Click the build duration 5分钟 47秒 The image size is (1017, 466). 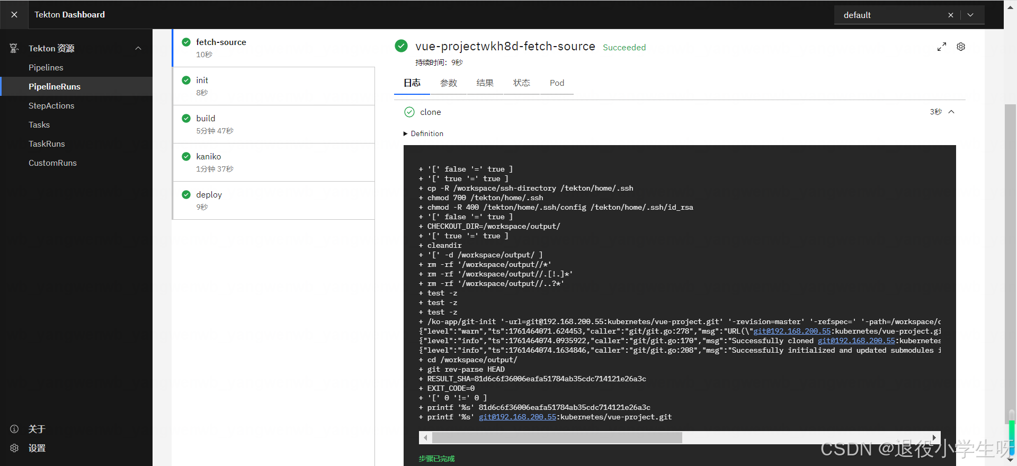pyautogui.click(x=215, y=131)
